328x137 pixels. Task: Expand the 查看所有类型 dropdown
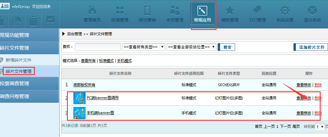coord(144,47)
